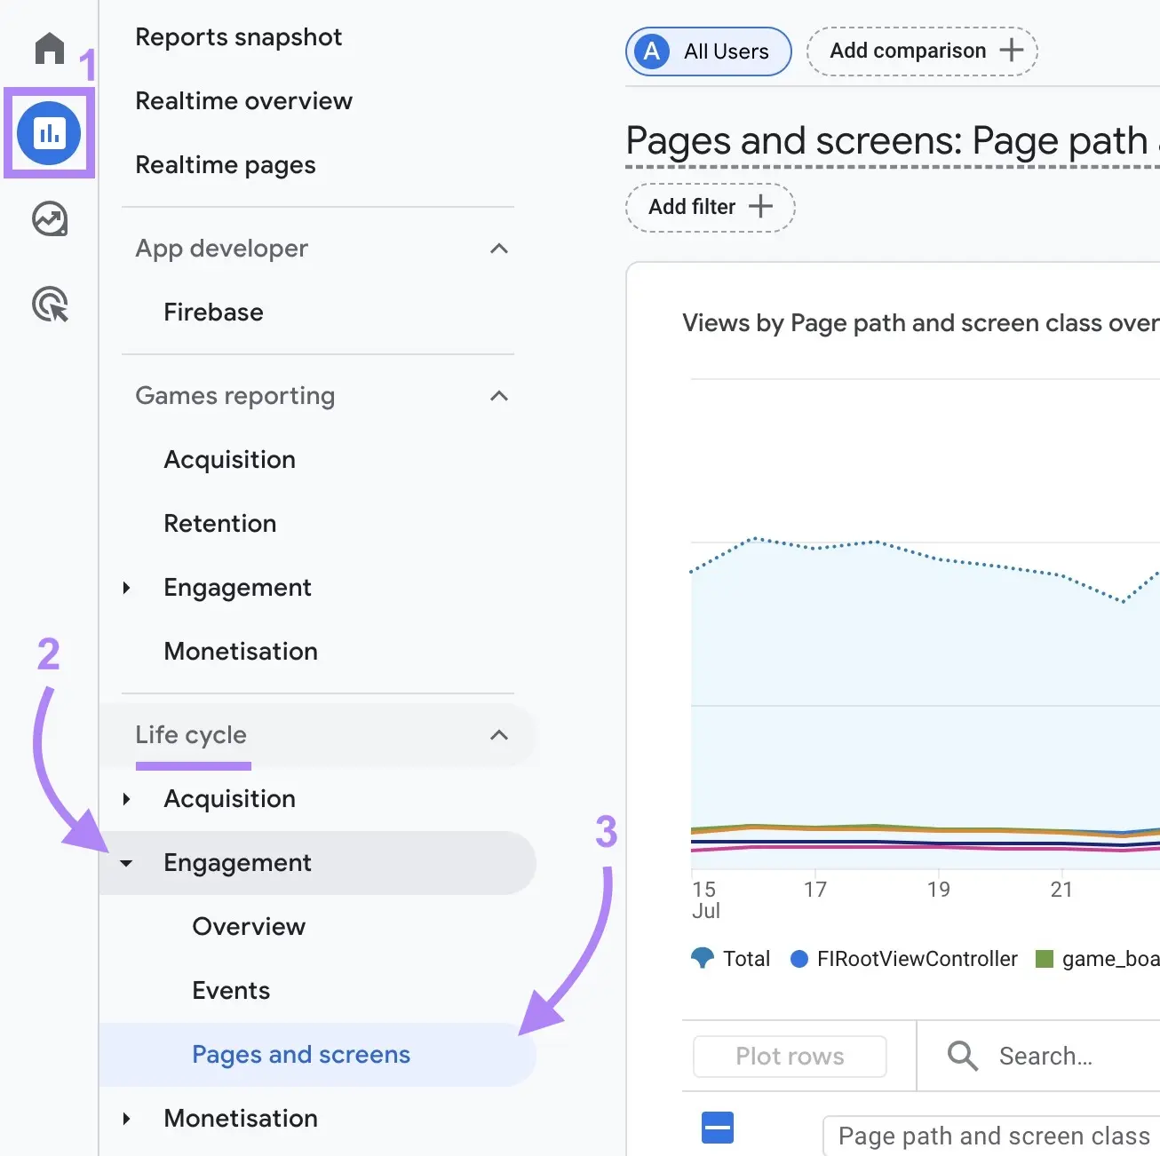Collapse the App developer section
The width and height of the screenshot is (1160, 1156).
pos(499,249)
